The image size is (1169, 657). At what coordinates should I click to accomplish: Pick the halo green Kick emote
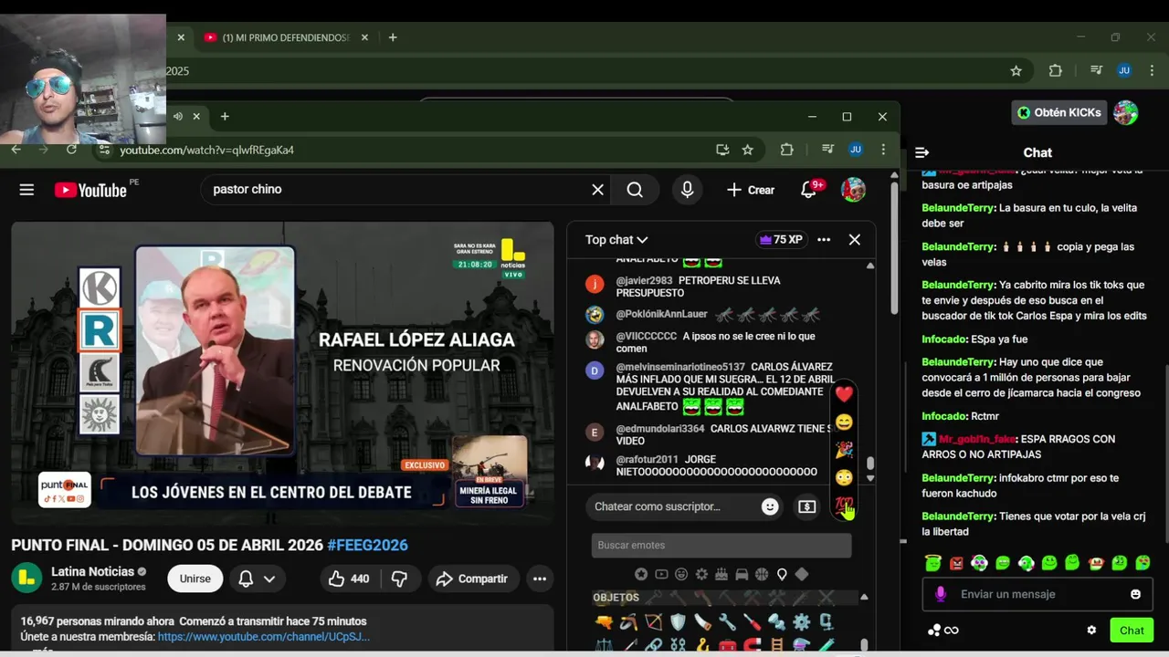[x=932, y=563]
